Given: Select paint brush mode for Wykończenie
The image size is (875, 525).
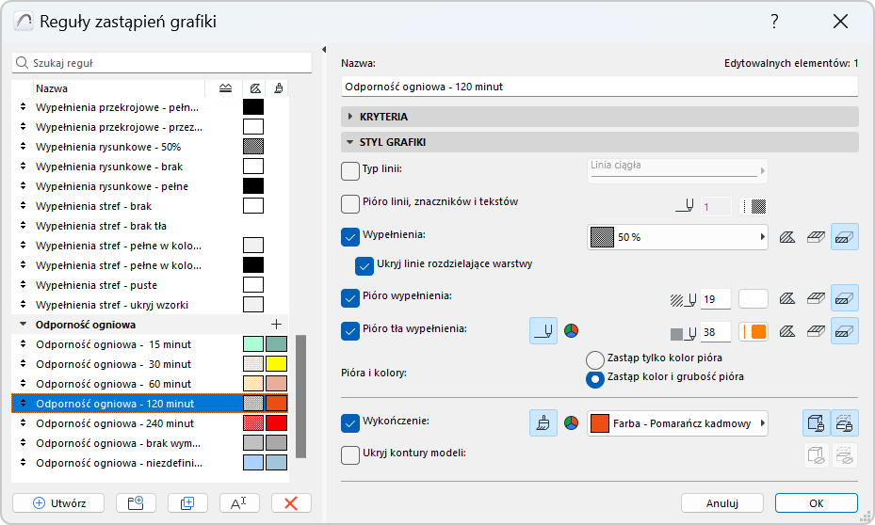Looking at the screenshot, I should [x=543, y=423].
